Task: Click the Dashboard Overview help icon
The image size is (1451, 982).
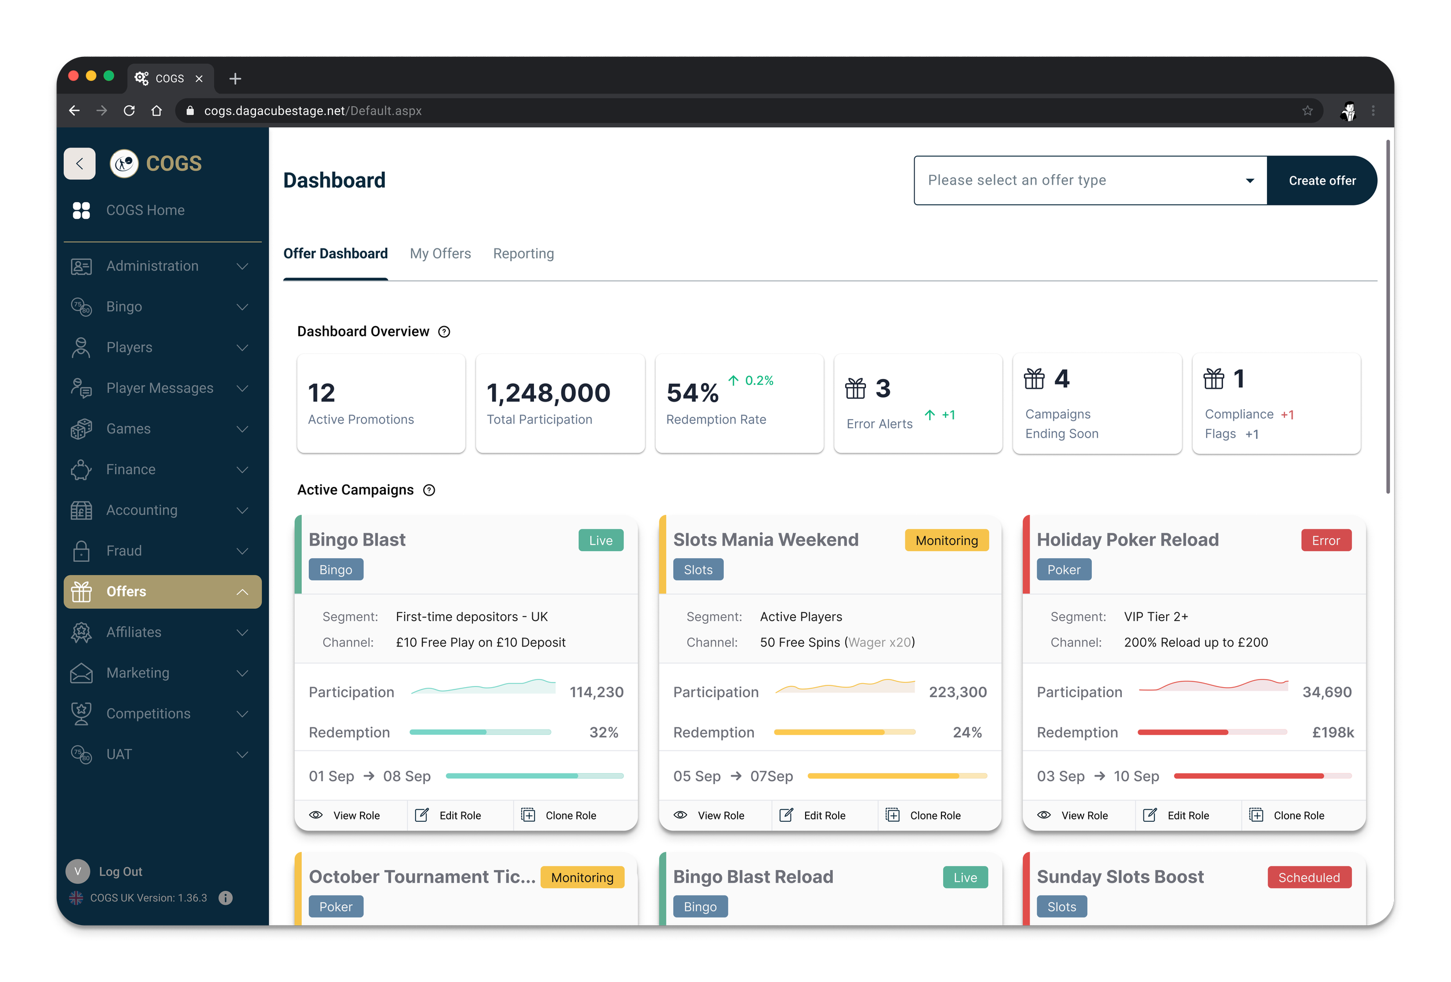Action: click(x=444, y=331)
